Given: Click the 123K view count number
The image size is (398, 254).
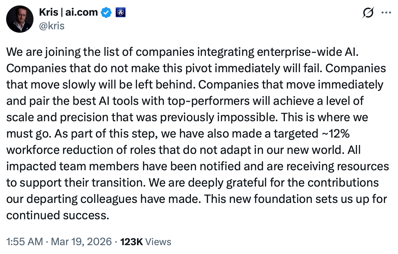Looking at the screenshot, I should (x=132, y=242).
